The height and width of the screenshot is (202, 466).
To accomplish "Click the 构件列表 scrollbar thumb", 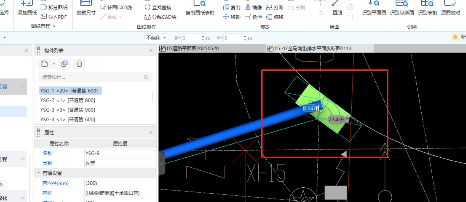I will (152, 96).
